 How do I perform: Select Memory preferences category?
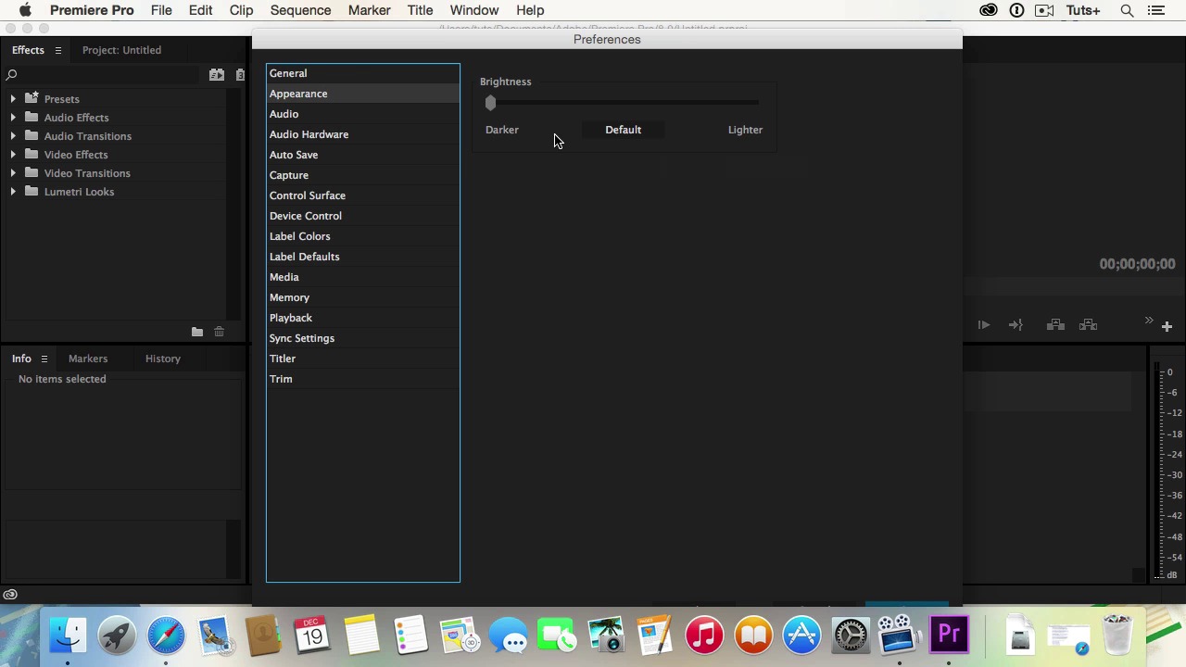click(362, 297)
